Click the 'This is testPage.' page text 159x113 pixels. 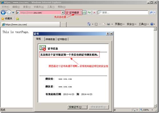(x=16, y=32)
